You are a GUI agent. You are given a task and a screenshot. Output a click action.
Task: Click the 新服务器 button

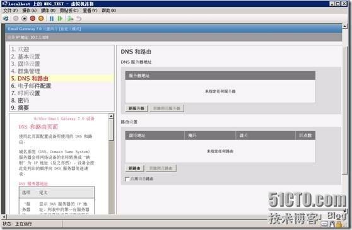(x=136, y=108)
